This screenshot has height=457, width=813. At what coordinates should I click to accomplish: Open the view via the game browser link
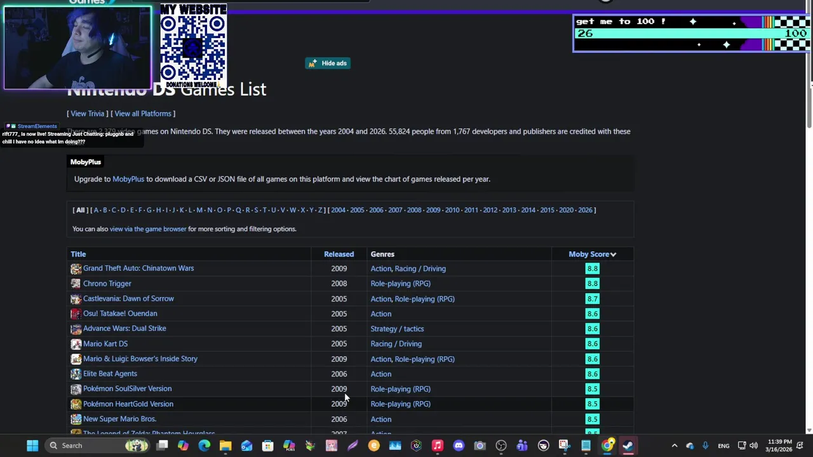[148, 229]
